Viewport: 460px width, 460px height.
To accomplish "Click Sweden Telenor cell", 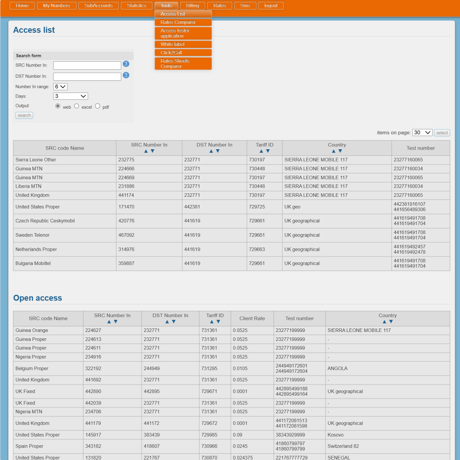I will click(65, 235).
